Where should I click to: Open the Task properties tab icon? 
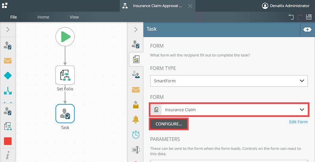pos(136,44)
